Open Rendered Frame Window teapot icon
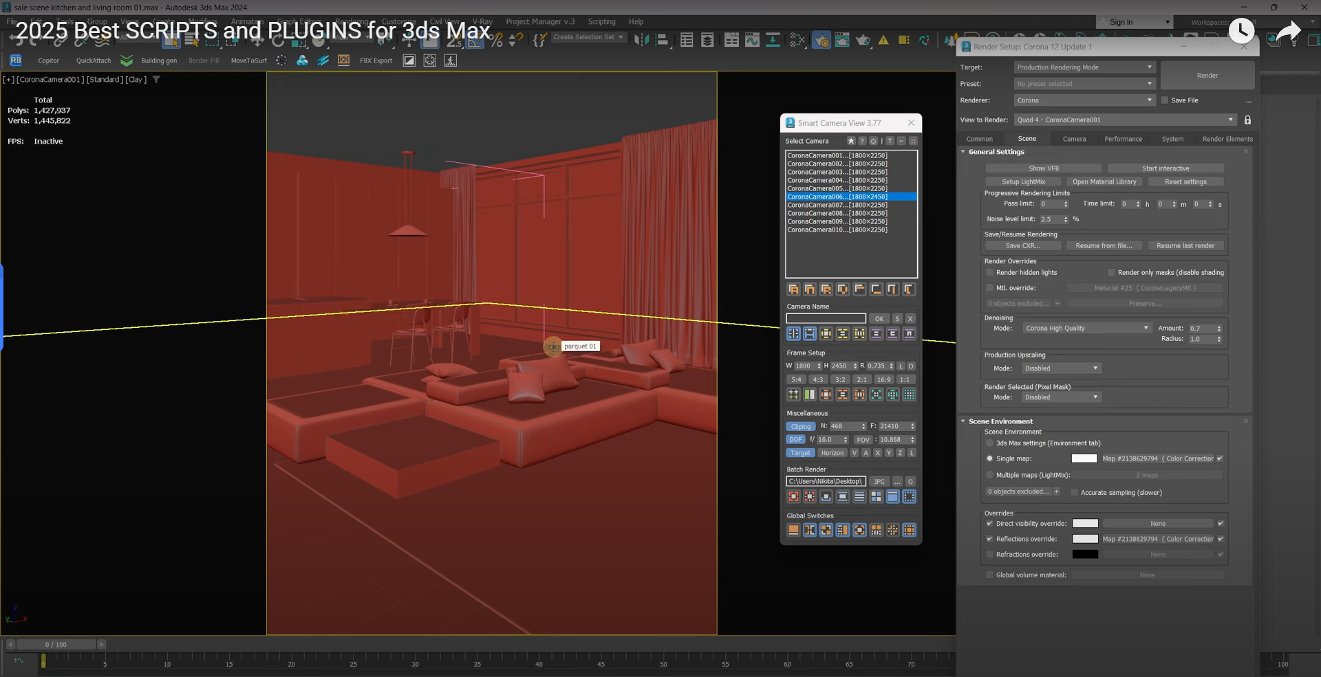1321x677 pixels. click(x=842, y=41)
